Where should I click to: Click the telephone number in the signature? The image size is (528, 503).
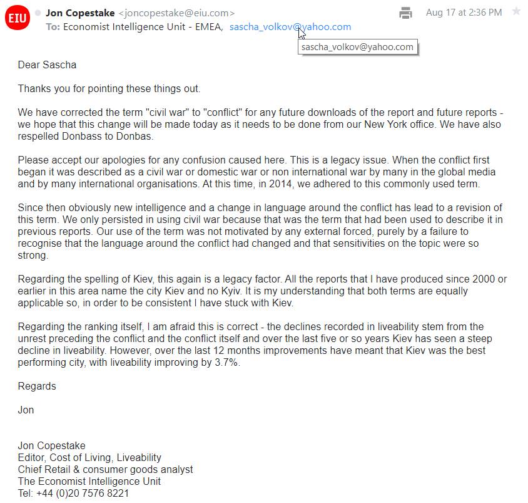(73, 493)
